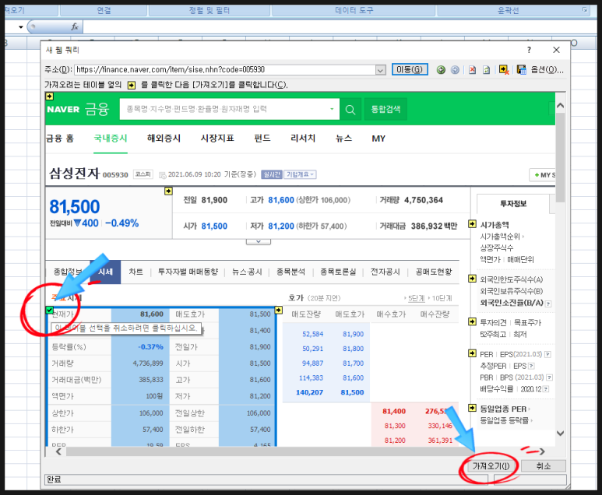Viewport: 602px width, 495px height.
Task: Click the help icon next to 외국인소진율(B/A)
Action: click(x=548, y=304)
